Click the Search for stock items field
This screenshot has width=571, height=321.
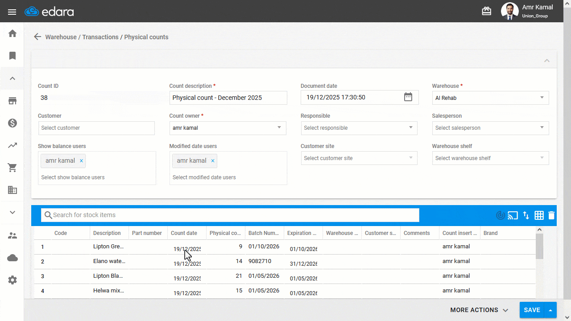(230, 215)
